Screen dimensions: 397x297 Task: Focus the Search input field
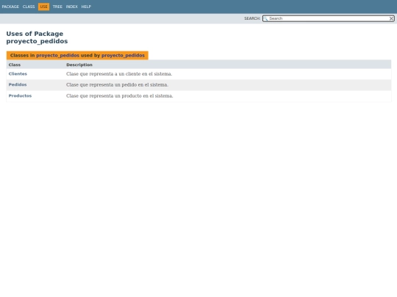pos(329,18)
